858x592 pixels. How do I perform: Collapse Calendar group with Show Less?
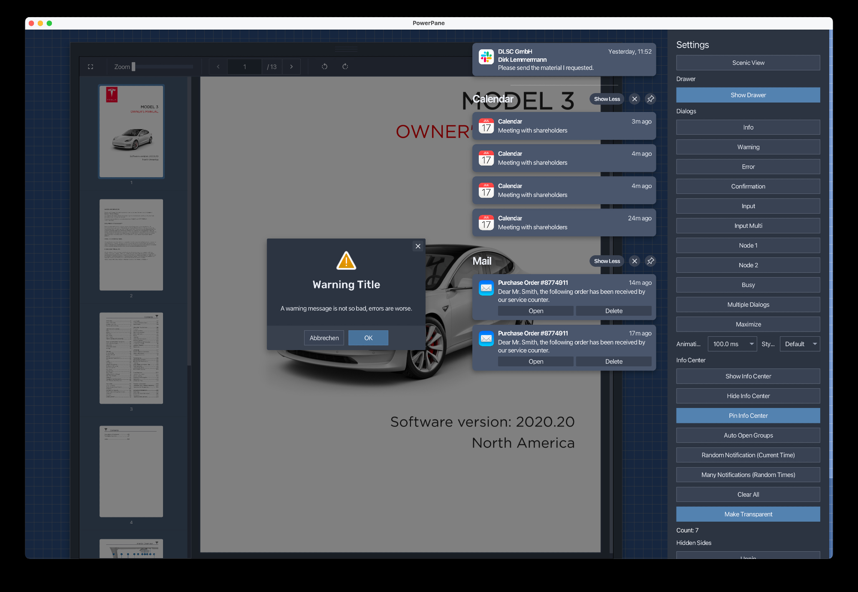(x=607, y=99)
